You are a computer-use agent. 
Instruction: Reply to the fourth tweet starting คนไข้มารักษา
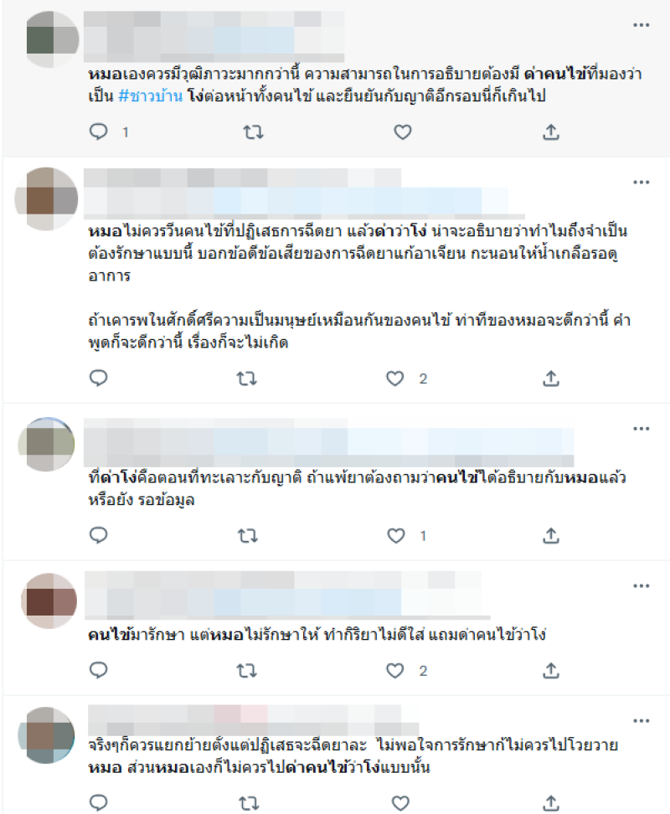coord(99,670)
